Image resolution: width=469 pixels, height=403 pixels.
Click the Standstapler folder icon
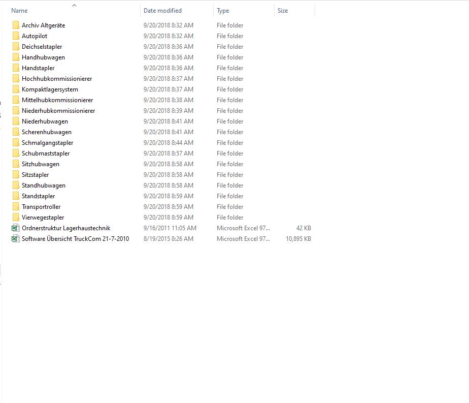[16, 196]
